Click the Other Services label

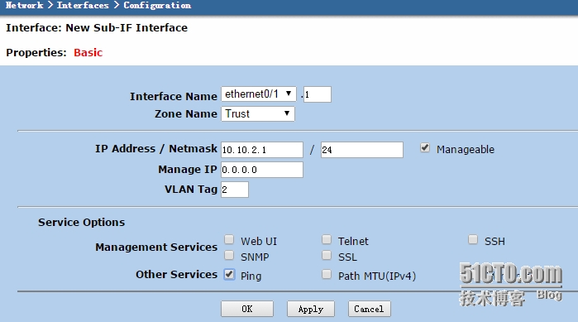point(177,275)
